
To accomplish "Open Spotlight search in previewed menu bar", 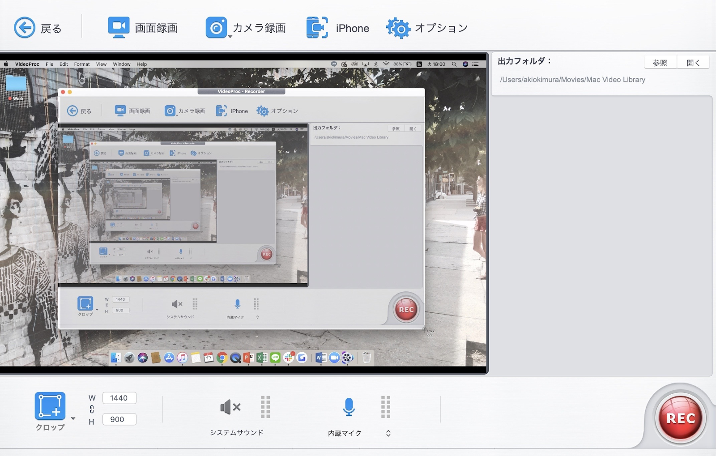I will coord(454,64).
